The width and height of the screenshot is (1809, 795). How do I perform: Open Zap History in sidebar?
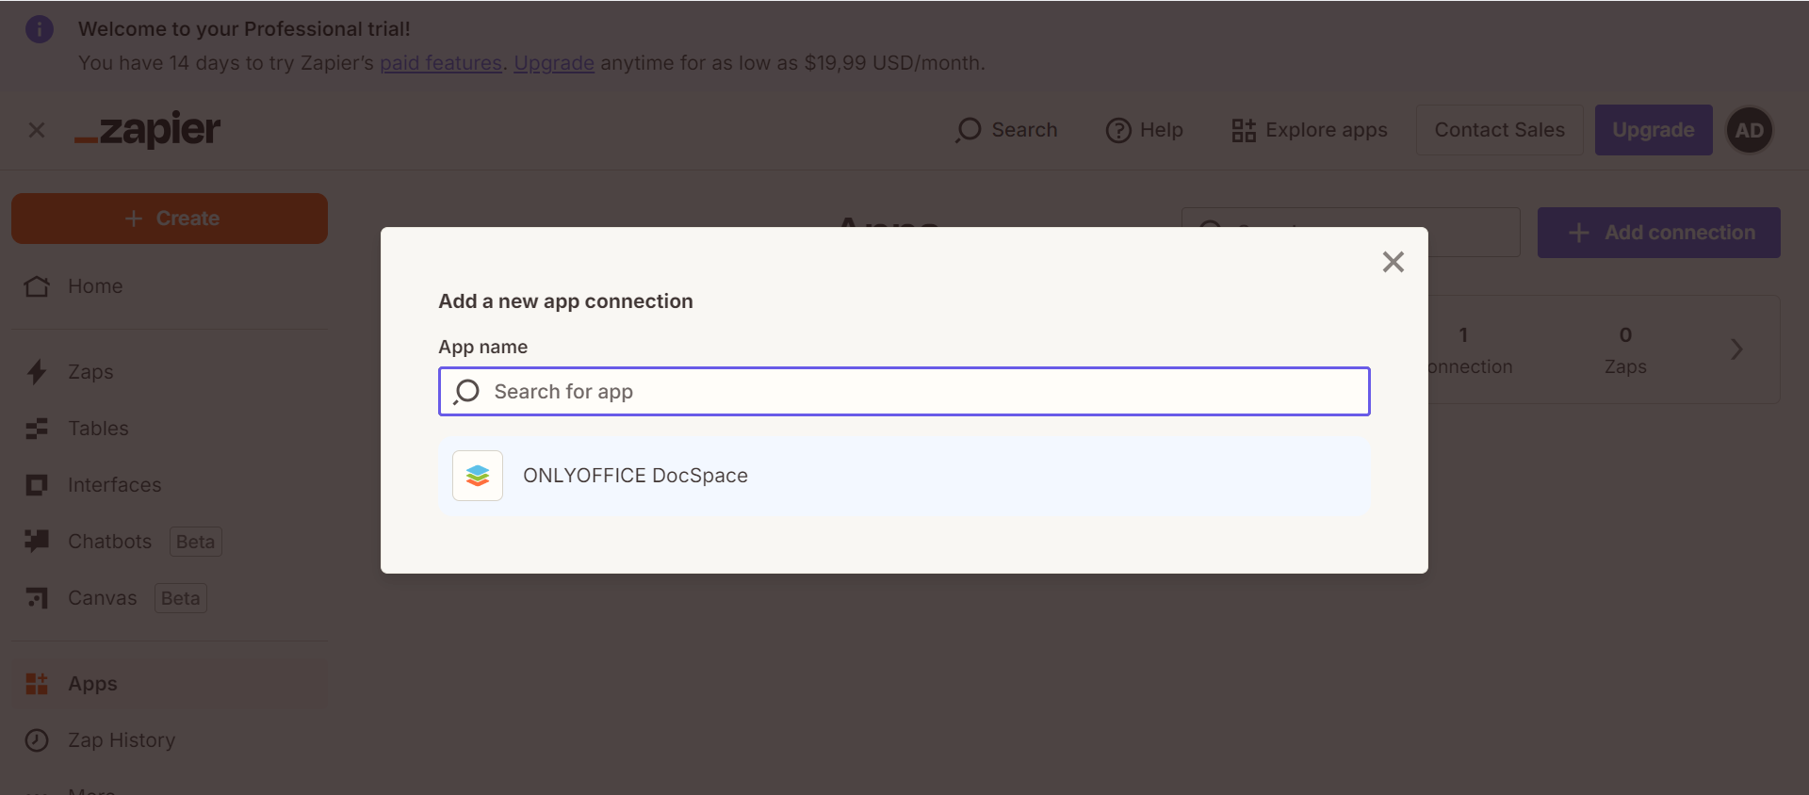pos(170,740)
